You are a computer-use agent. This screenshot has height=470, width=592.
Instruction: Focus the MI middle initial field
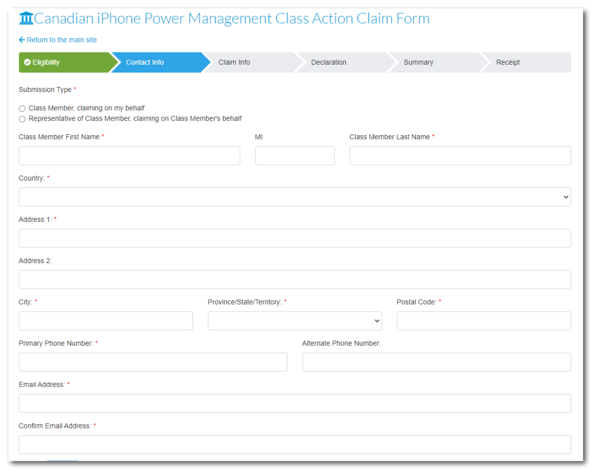[295, 156]
